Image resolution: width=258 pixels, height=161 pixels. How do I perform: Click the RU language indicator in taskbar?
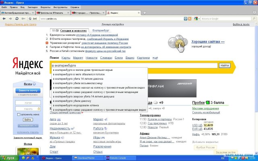[223, 158]
